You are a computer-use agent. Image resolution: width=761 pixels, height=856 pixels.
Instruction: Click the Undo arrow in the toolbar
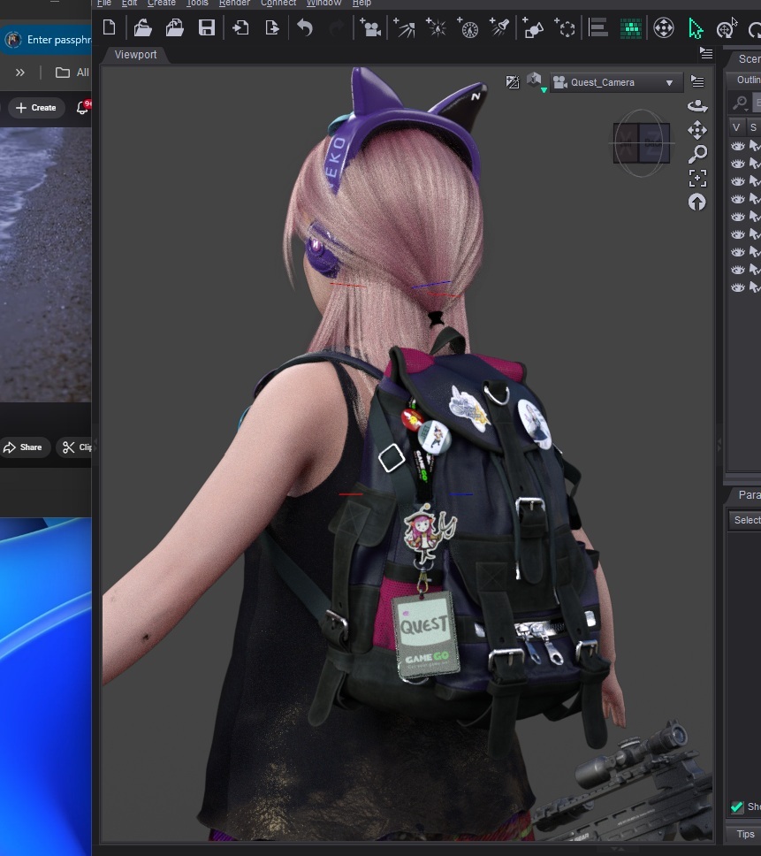pyautogui.click(x=305, y=28)
